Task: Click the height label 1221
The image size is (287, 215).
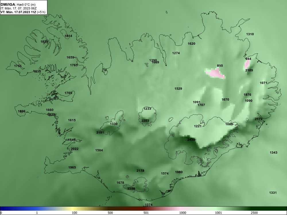Action: 198,126
